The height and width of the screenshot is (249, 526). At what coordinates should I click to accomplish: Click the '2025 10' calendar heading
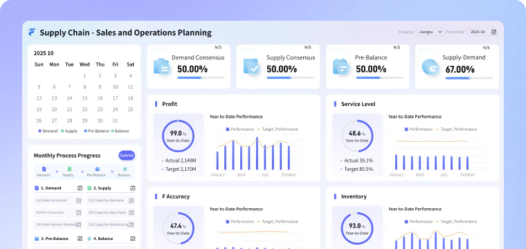[44, 53]
